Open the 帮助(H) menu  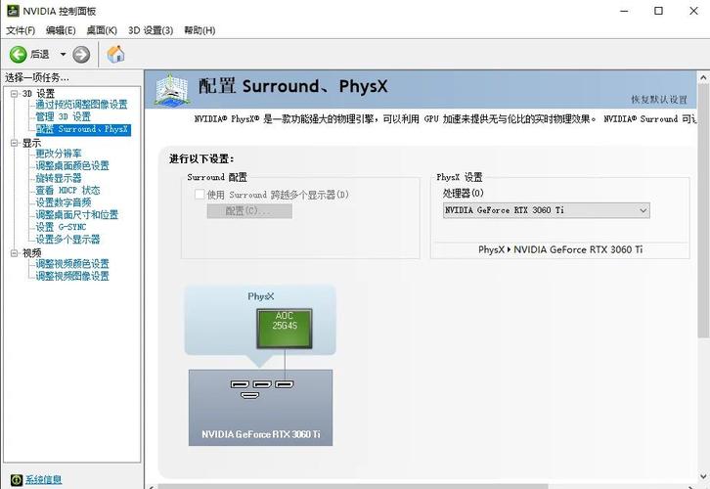(200, 30)
